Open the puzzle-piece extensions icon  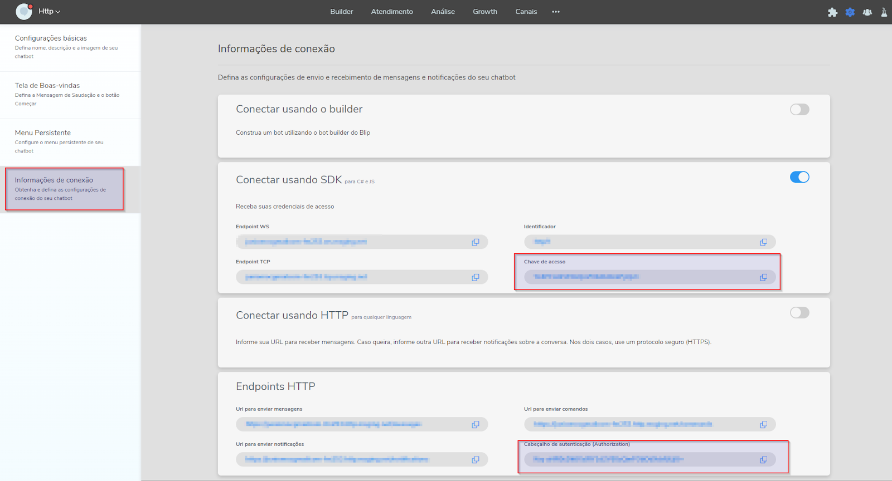click(x=832, y=12)
